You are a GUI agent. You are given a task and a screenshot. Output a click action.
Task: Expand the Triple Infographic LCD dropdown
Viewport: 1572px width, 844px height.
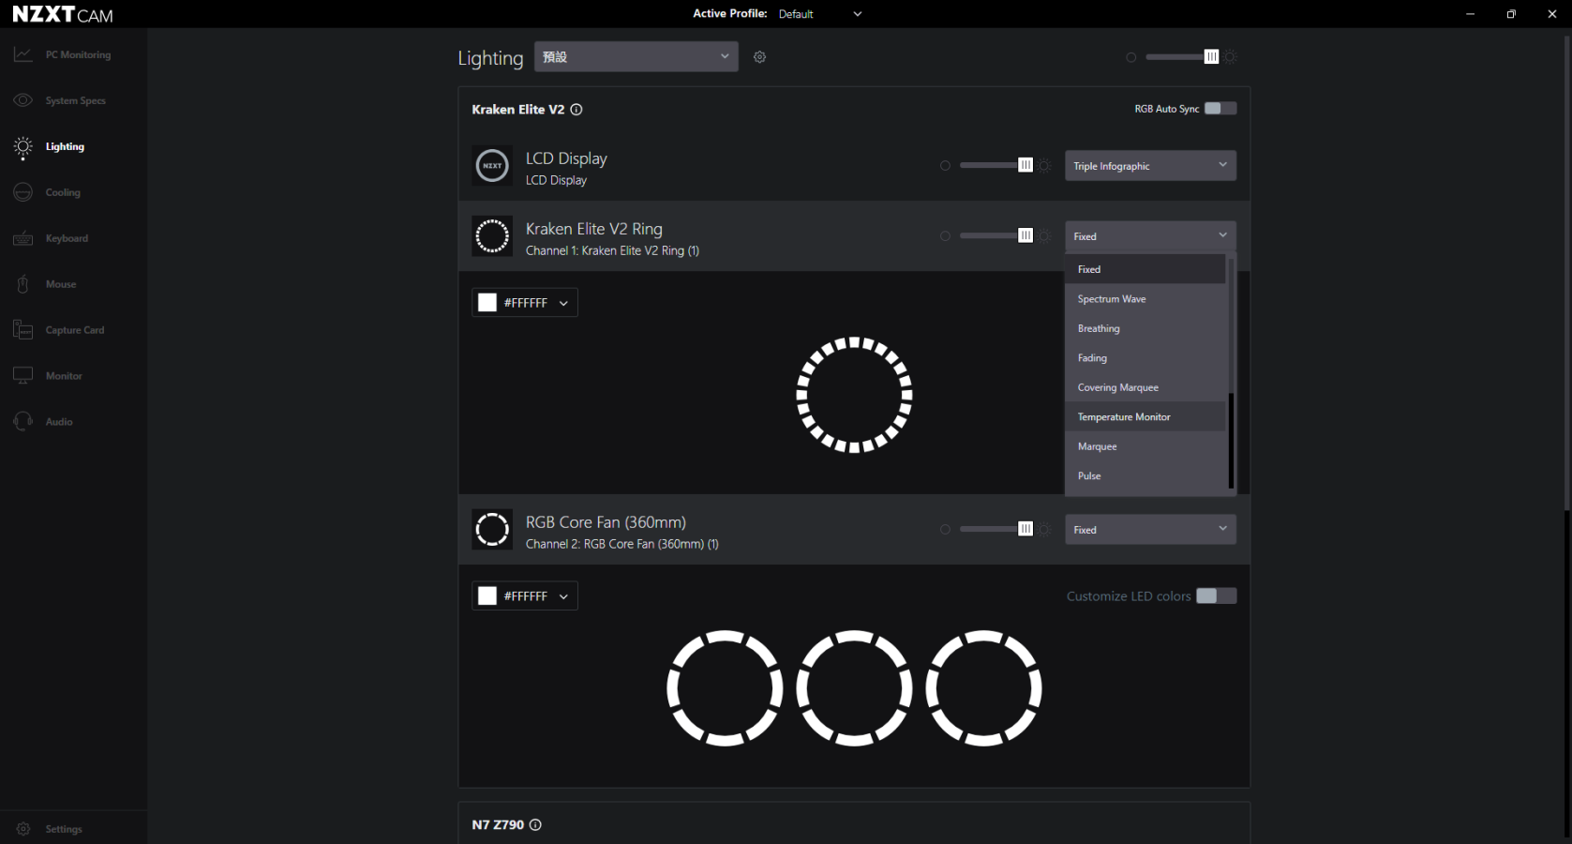pyautogui.click(x=1149, y=166)
